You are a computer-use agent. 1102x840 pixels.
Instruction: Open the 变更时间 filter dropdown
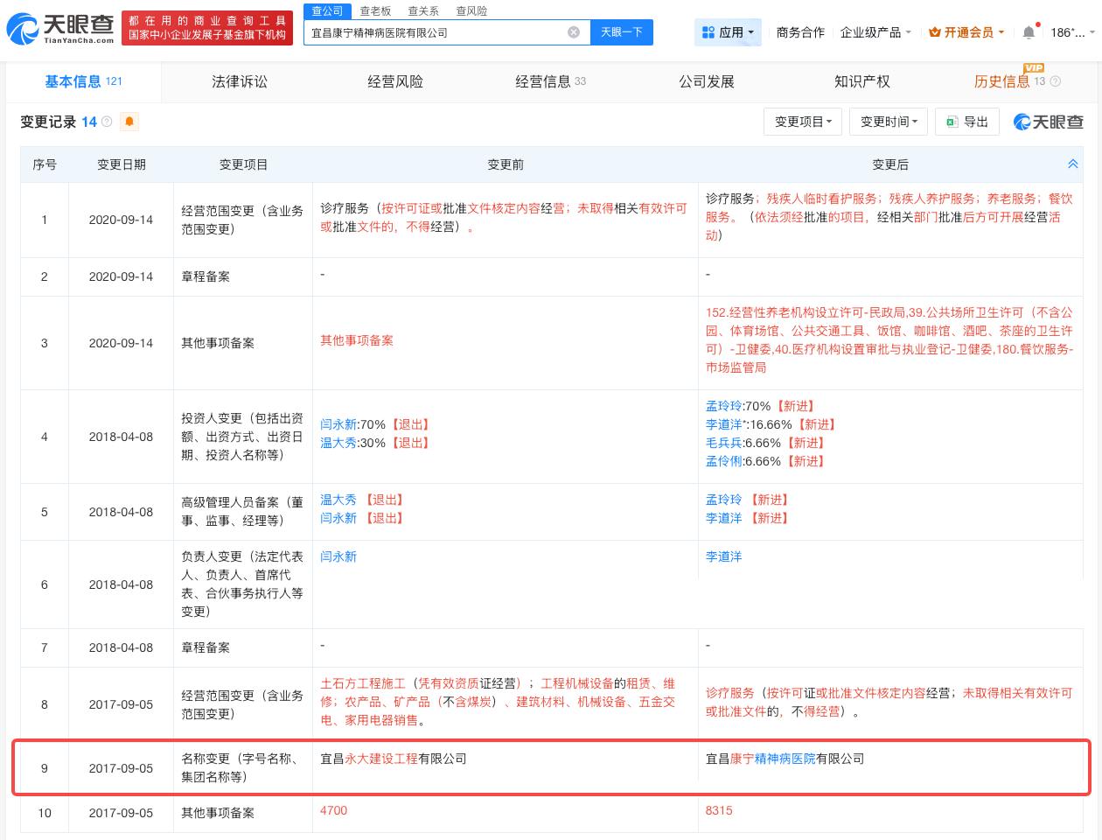[x=888, y=122]
